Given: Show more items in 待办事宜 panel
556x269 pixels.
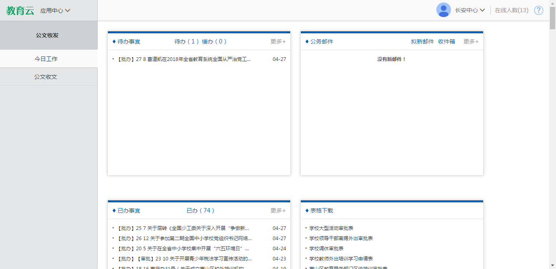Looking at the screenshot, I should click(x=278, y=41).
